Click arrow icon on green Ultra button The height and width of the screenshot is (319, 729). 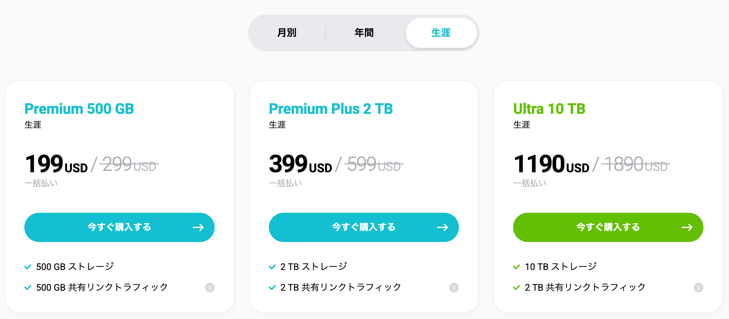point(687,227)
